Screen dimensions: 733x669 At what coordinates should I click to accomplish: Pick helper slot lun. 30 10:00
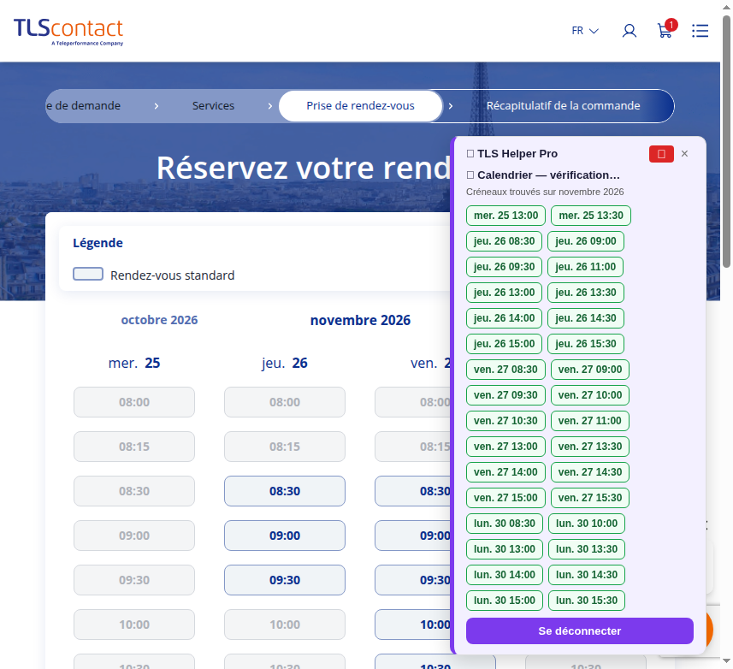click(x=587, y=524)
